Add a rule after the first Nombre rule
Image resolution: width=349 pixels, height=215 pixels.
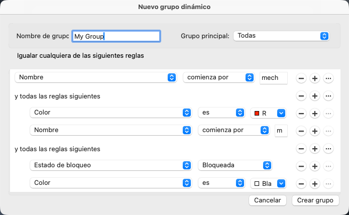315,78
